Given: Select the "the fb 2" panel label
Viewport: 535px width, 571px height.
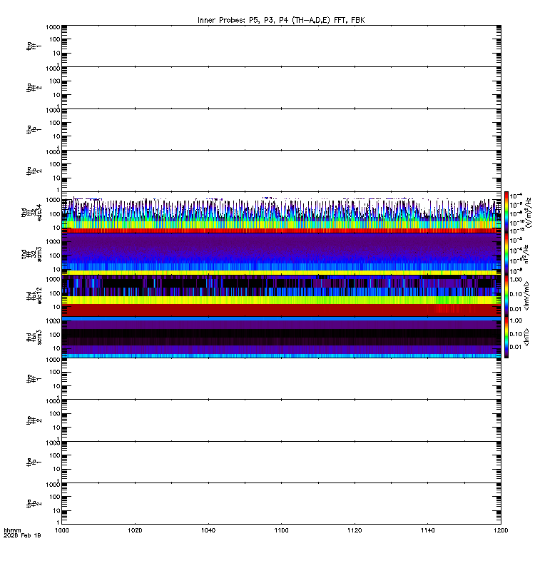Looking at the screenshot, I should [x=34, y=504].
